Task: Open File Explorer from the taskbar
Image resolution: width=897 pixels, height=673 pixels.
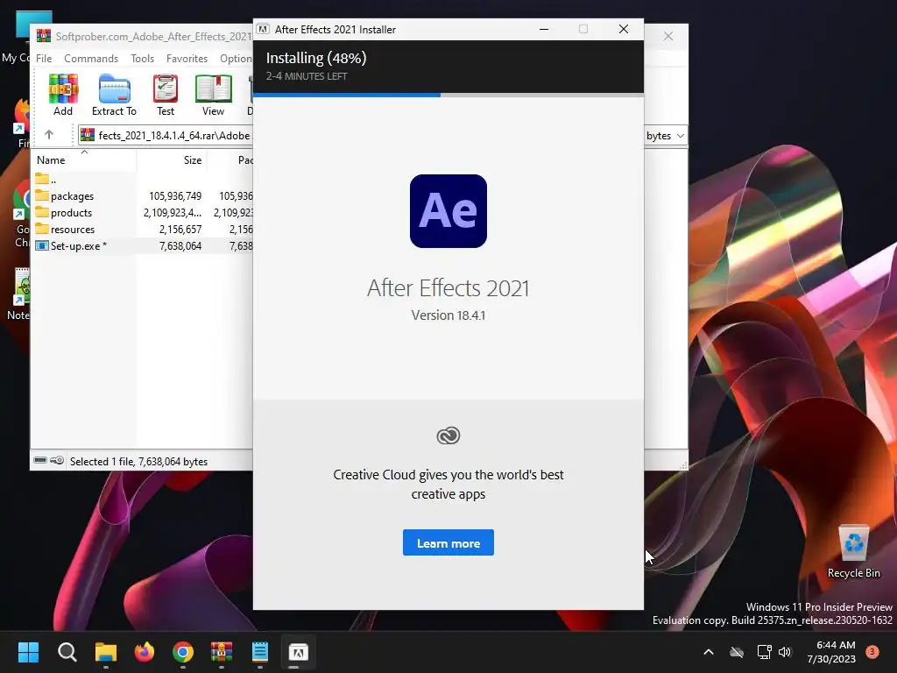Action: tap(106, 652)
